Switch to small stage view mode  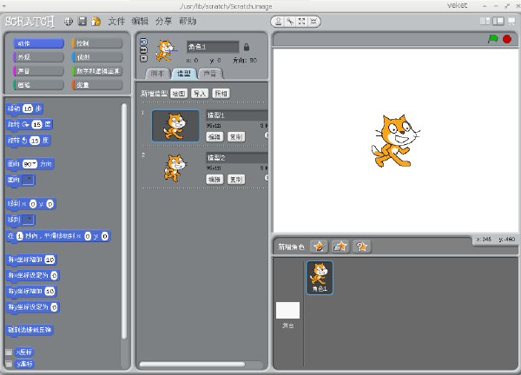click(485, 21)
